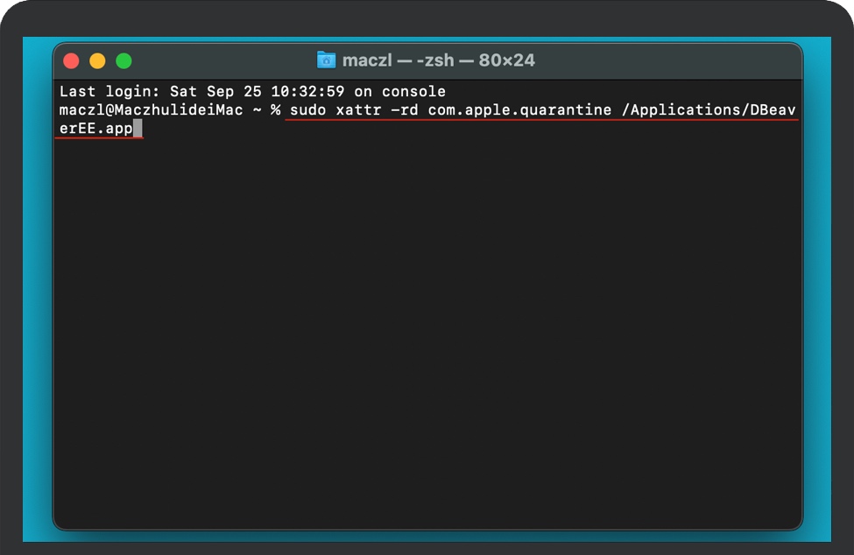The width and height of the screenshot is (854, 555).
Task: Click the '%' prompt symbol
Action: (x=276, y=110)
